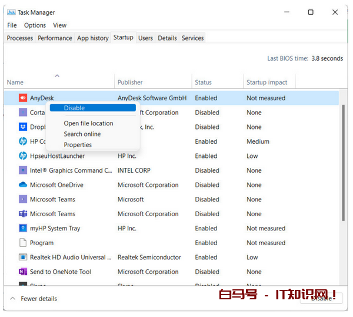Viewport: 353px width, 317px height.
Task: Collapse view with Fewer details chevron
Action: pyautogui.click(x=12, y=299)
